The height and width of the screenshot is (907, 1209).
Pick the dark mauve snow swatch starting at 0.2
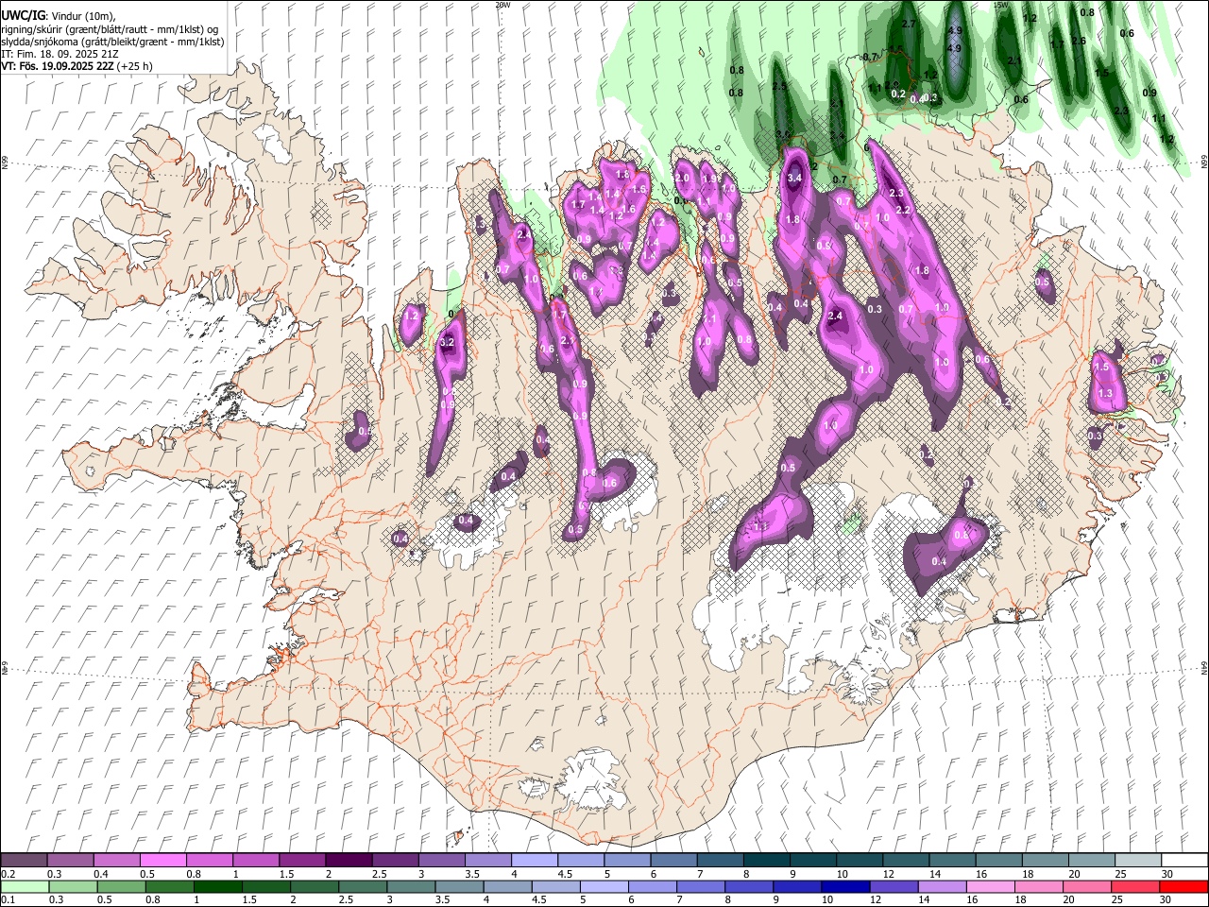tap(24, 860)
